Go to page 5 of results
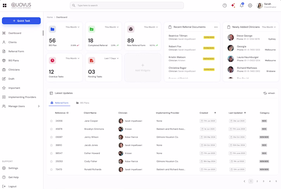 click(x=276, y=181)
